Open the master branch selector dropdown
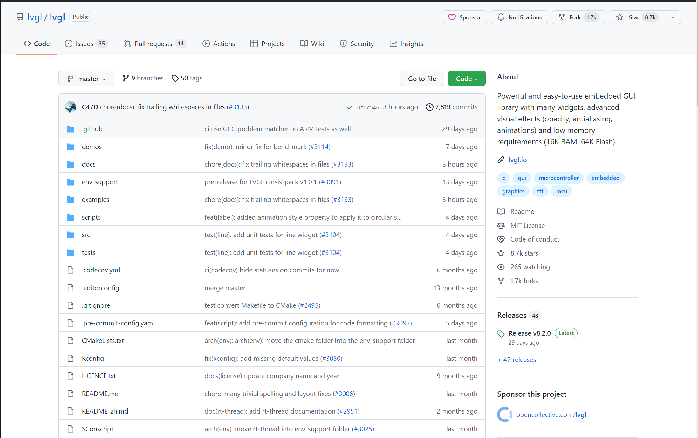 [x=86, y=79]
